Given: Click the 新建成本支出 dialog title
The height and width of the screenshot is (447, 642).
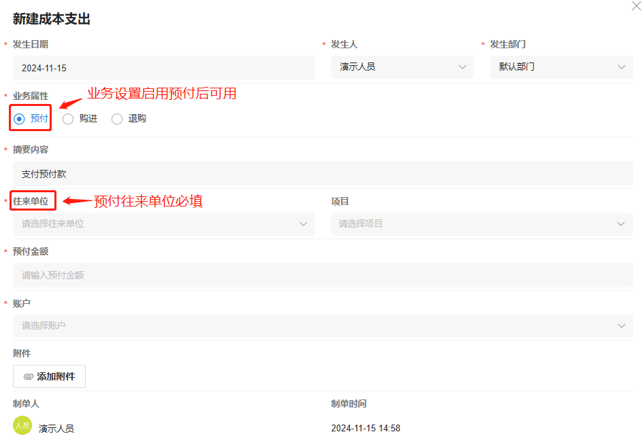Looking at the screenshot, I should coord(52,19).
